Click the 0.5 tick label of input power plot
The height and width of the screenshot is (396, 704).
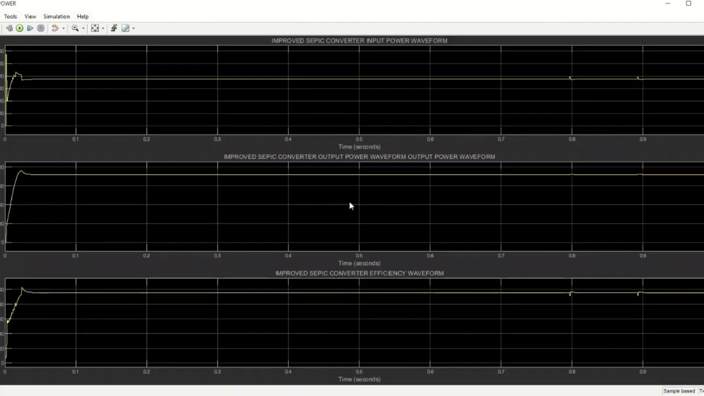click(359, 139)
